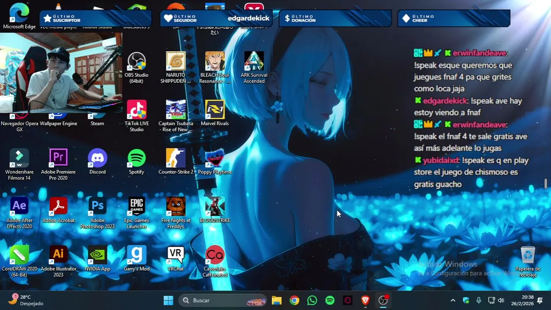This screenshot has width=551, height=310.
Task: Open the notifications bell icon
Action: [541, 300]
